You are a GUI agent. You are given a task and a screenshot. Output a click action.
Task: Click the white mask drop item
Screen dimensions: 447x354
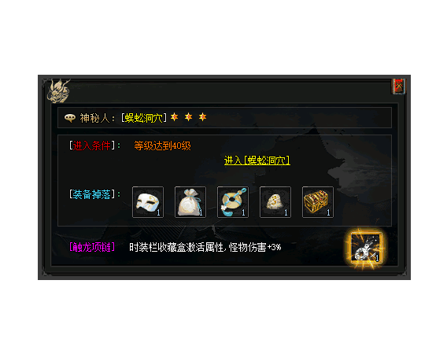tap(148, 202)
